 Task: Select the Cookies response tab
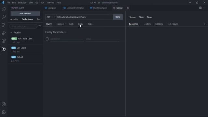(159, 24)
